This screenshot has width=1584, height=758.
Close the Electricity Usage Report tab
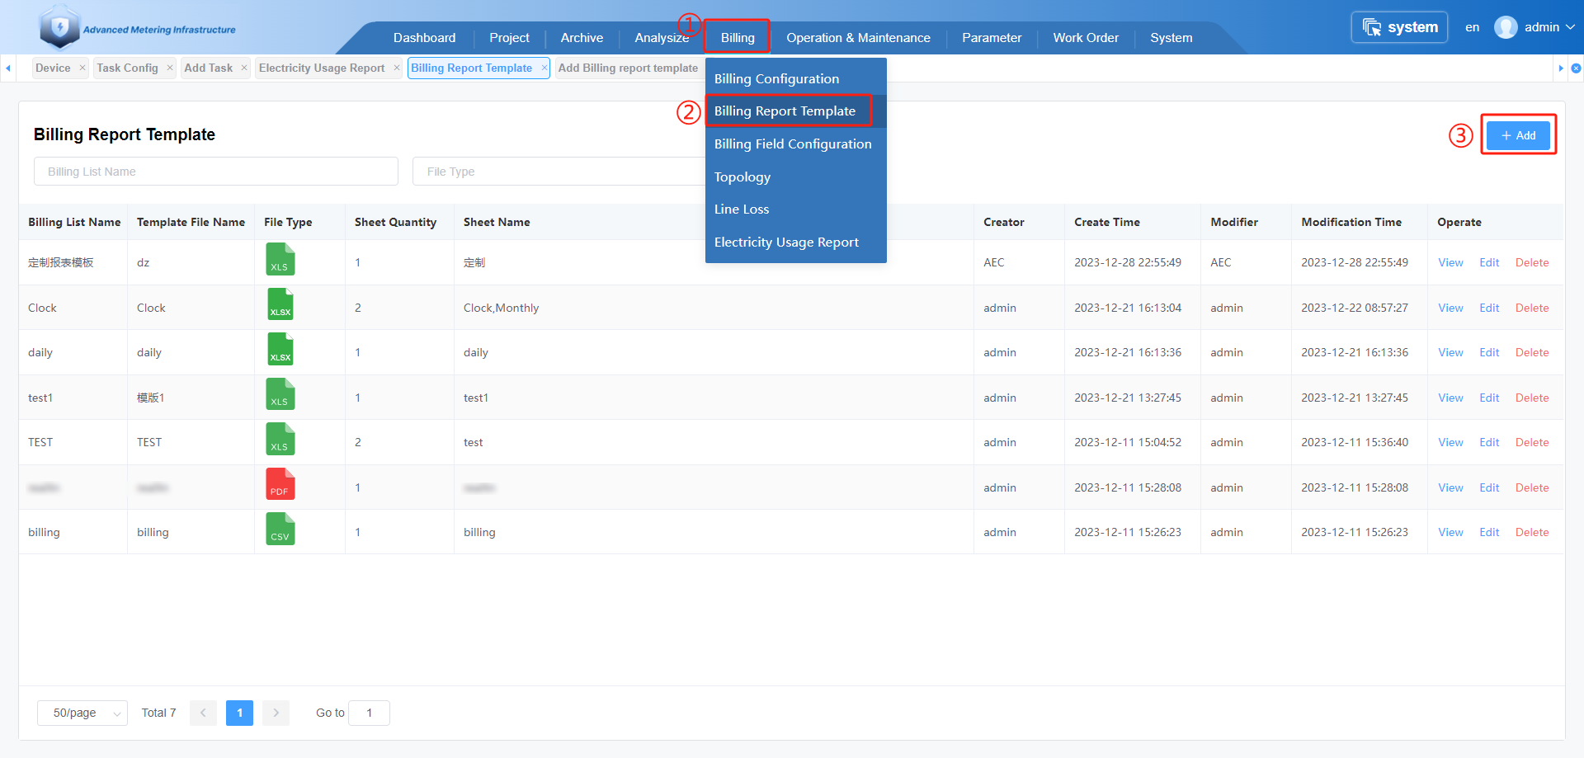coord(397,68)
